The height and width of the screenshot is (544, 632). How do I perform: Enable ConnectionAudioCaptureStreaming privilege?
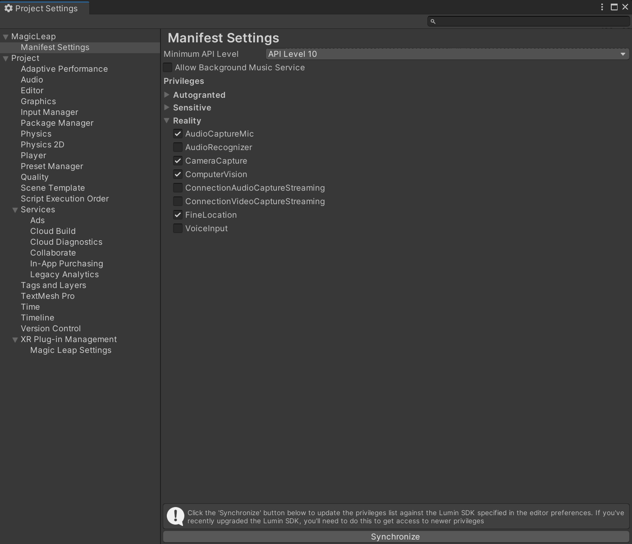point(178,188)
